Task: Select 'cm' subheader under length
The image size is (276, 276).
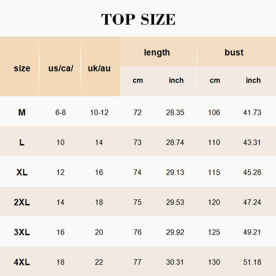Action: [138, 80]
